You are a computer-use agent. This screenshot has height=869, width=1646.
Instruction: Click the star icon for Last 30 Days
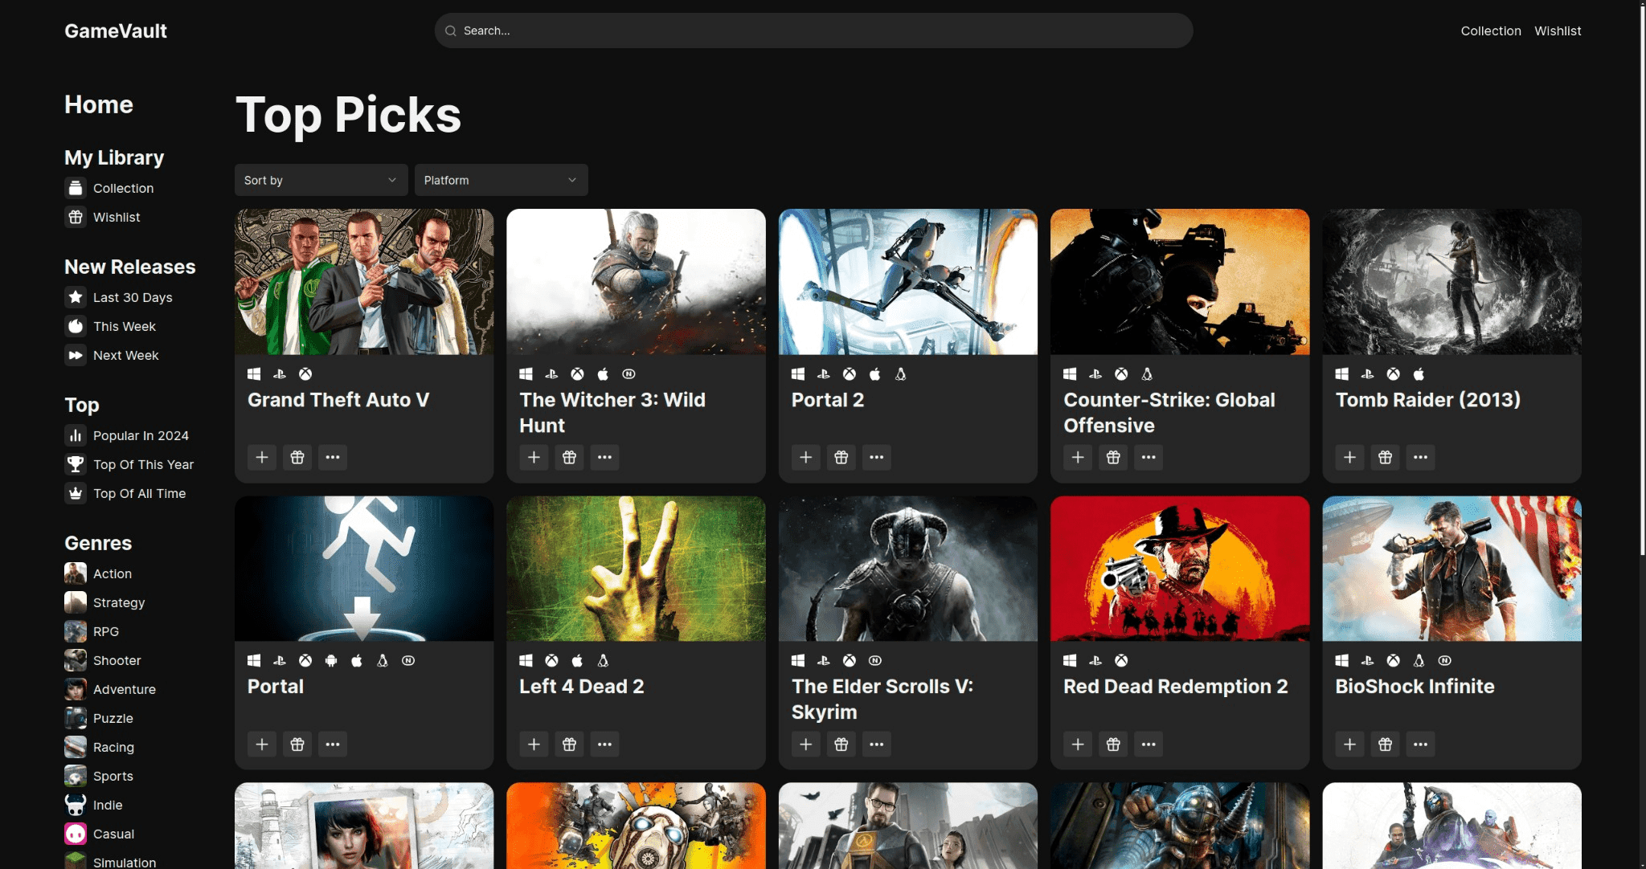pyautogui.click(x=76, y=297)
